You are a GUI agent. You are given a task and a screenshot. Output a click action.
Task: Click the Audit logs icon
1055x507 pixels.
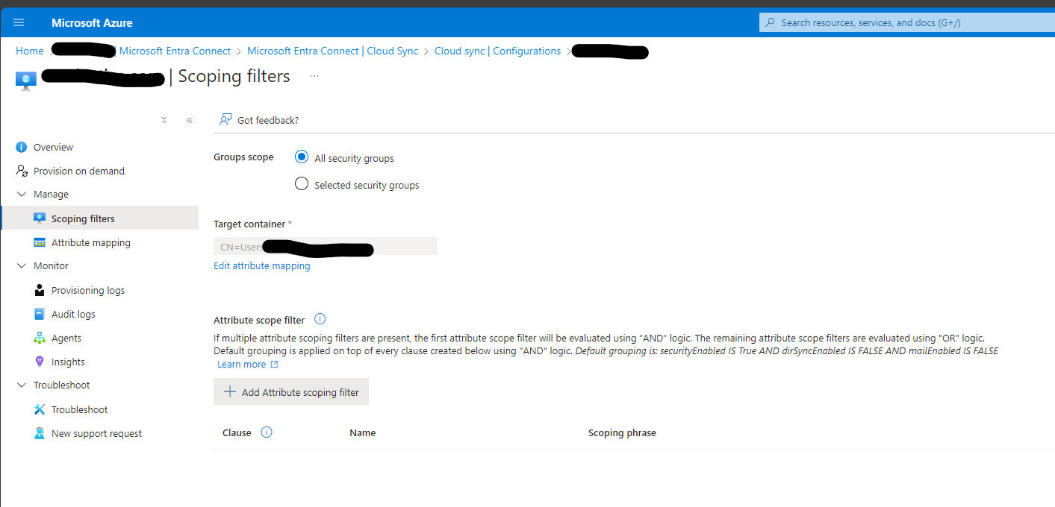coord(40,314)
